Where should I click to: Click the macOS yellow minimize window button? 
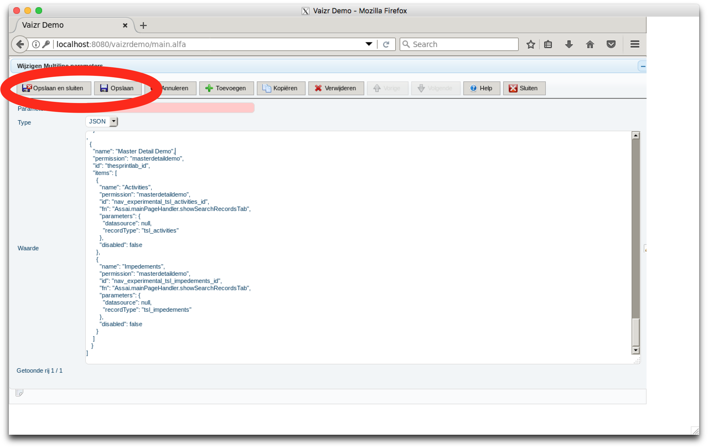(x=28, y=11)
